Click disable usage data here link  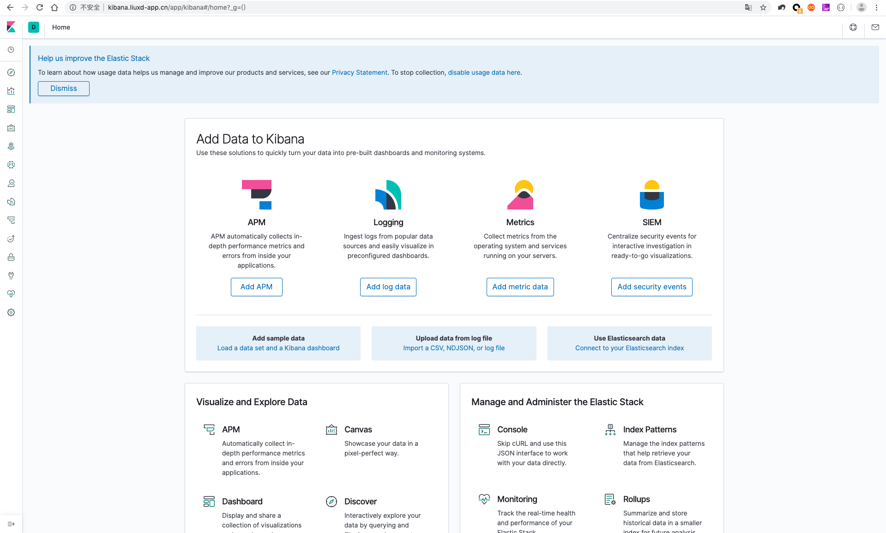point(484,72)
